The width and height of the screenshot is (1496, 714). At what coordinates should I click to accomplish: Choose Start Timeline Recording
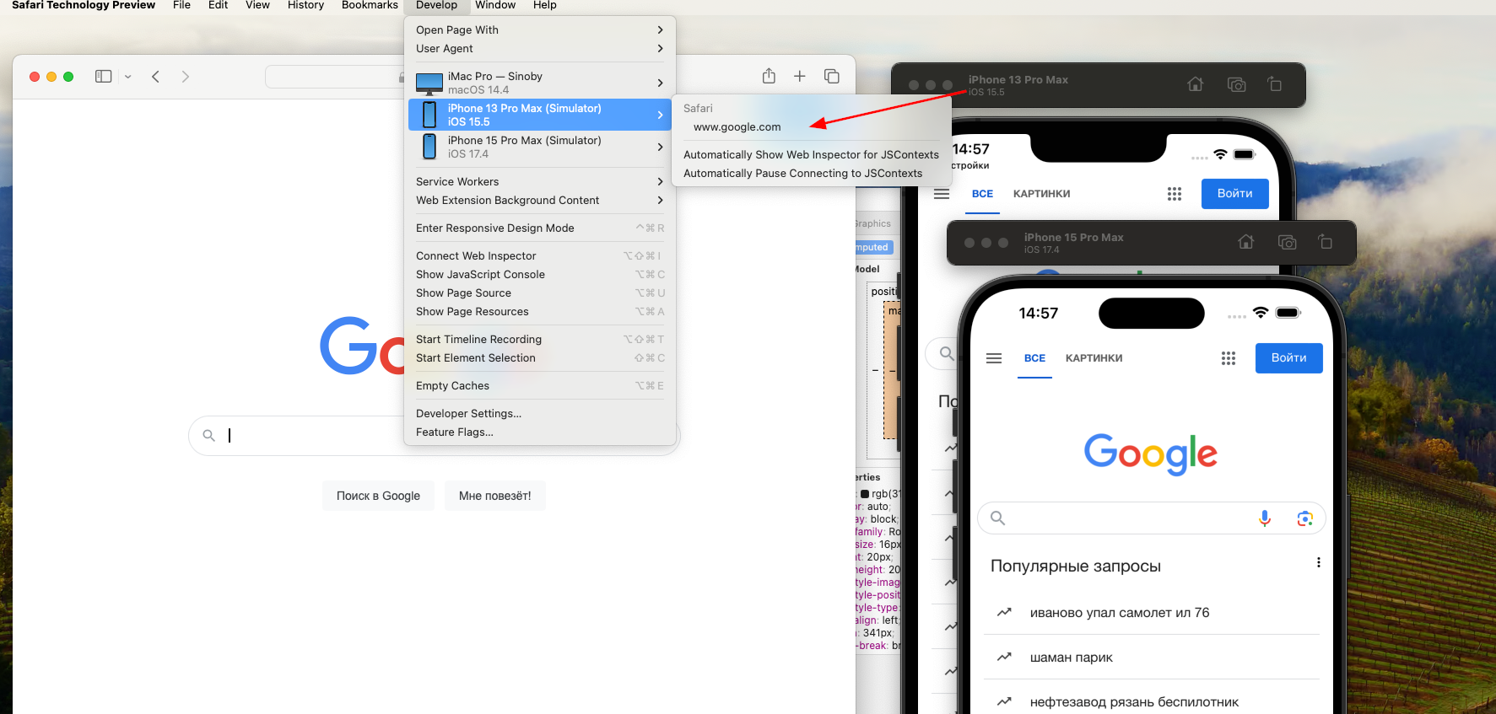click(x=540, y=339)
